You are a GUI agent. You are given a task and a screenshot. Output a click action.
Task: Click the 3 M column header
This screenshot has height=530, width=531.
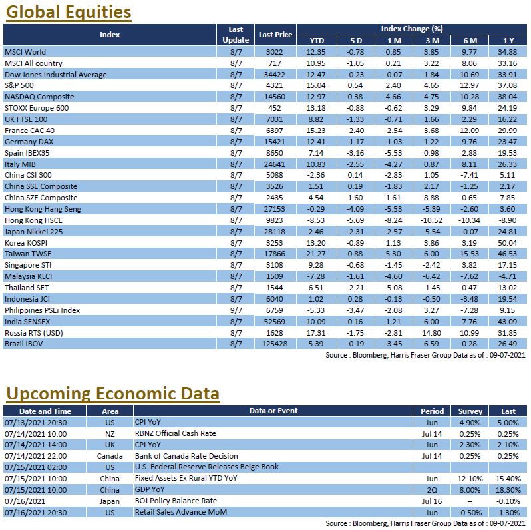[432, 41]
